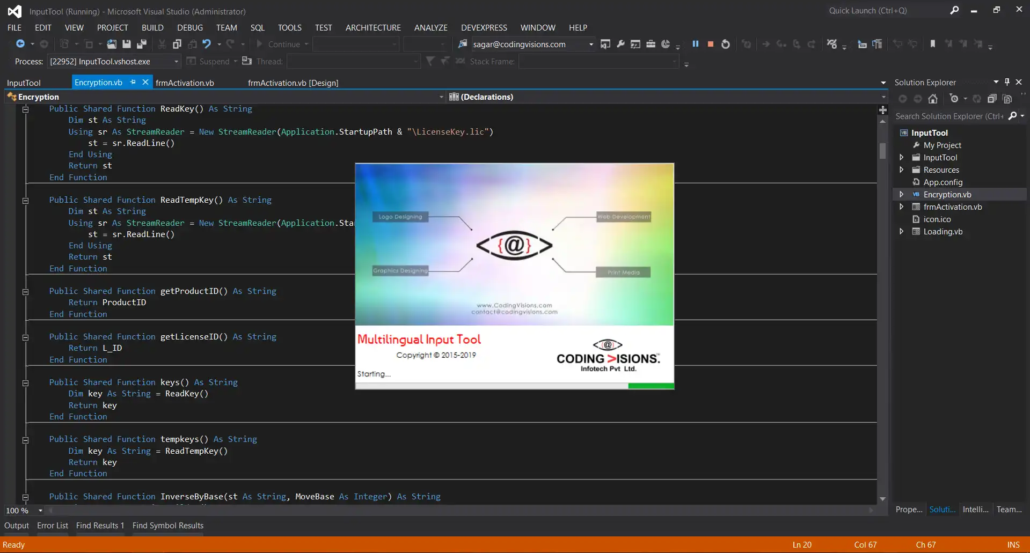Break All with the pause icon

point(696,44)
